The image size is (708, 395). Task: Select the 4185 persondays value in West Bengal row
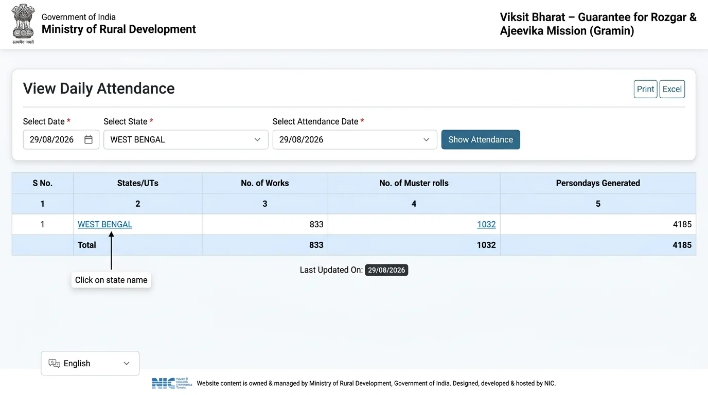pyautogui.click(x=682, y=224)
